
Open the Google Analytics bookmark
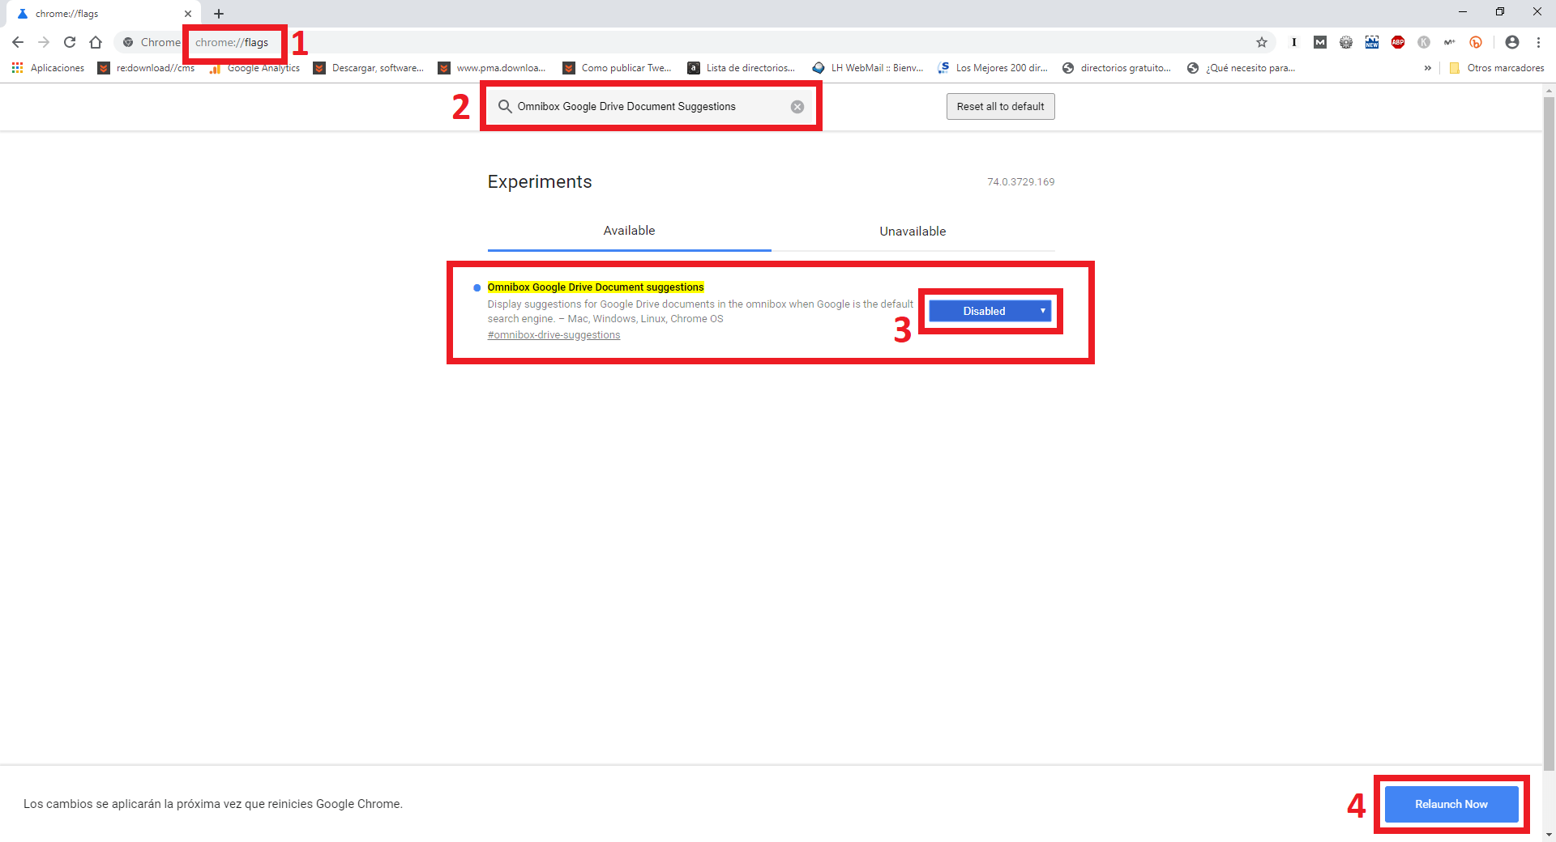click(x=254, y=68)
